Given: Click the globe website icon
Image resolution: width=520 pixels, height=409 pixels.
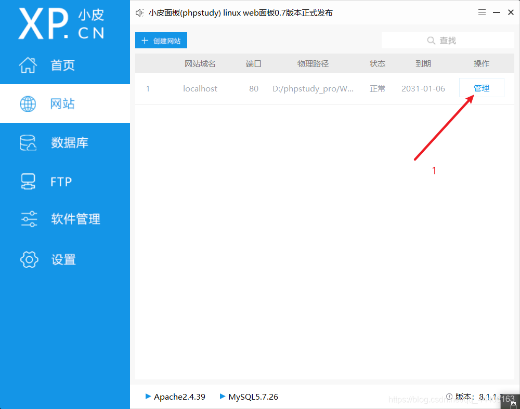Looking at the screenshot, I should (x=28, y=104).
